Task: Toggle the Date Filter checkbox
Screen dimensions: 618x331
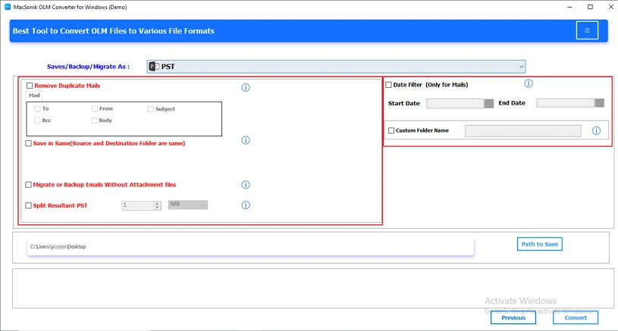Action: pos(388,85)
